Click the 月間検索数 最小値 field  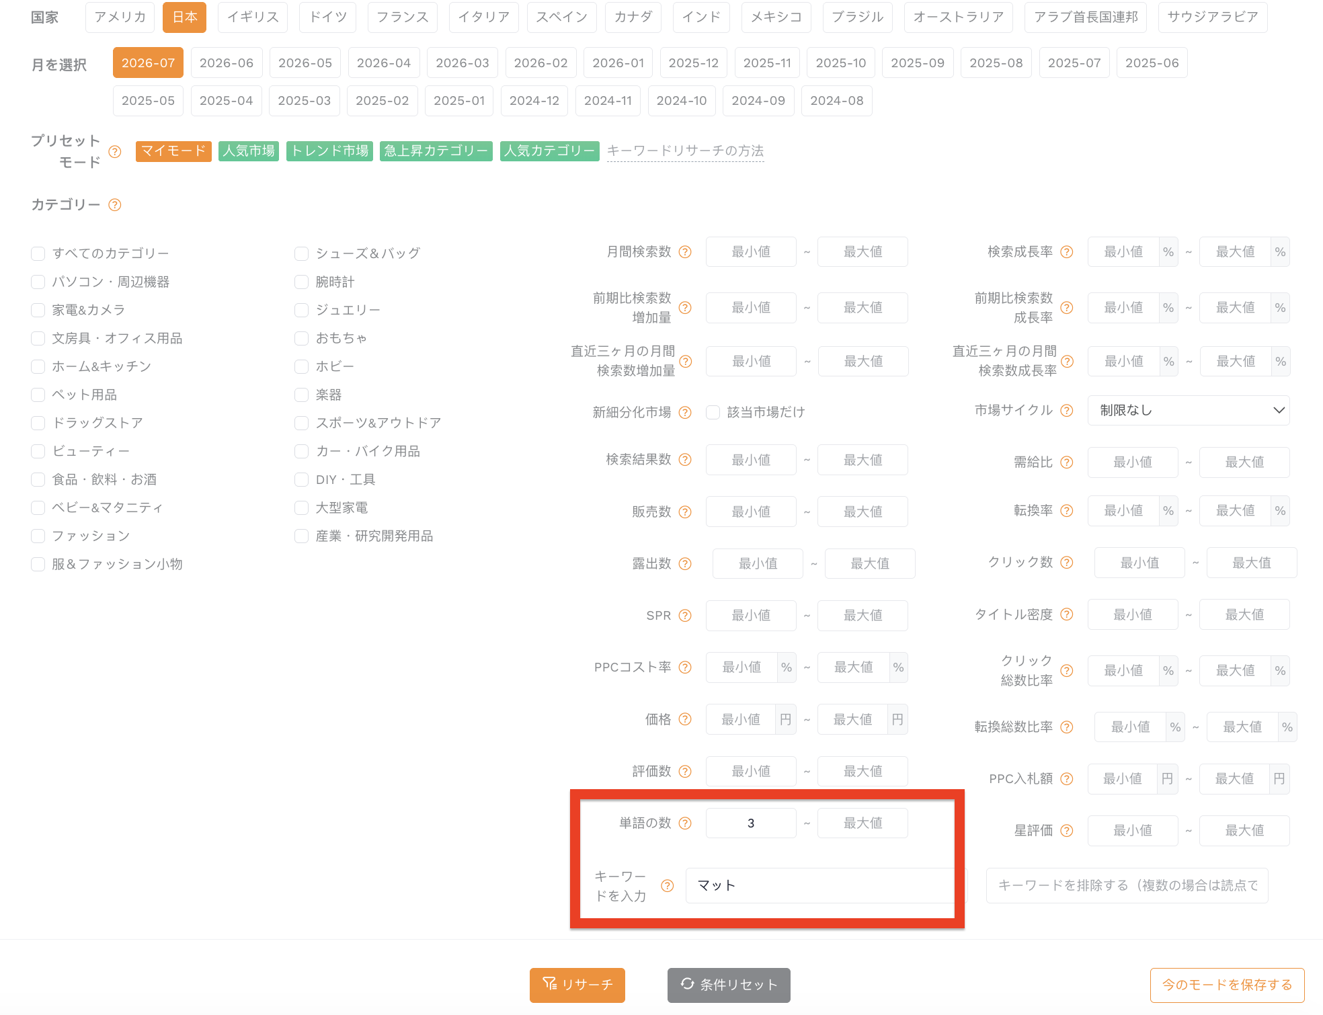coord(751,252)
